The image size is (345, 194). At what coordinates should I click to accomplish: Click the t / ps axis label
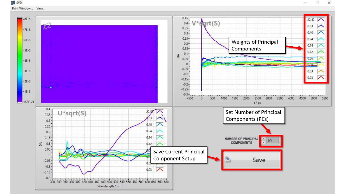[x=257, y=103]
